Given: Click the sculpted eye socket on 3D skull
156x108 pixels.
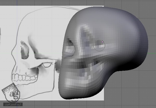Looking at the screenshot, I should (x=70, y=47).
